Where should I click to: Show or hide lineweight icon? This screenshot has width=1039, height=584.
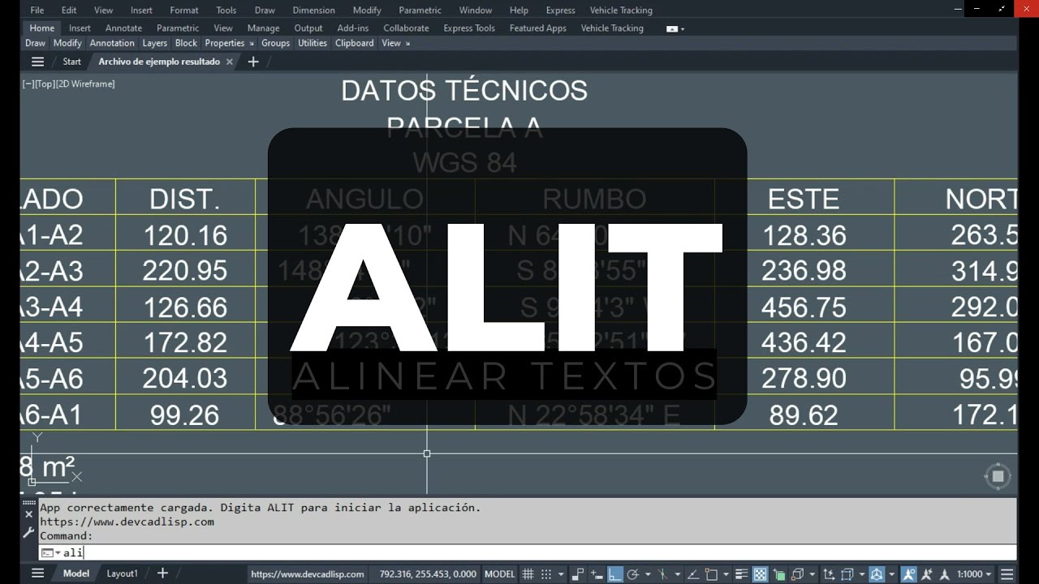point(741,574)
